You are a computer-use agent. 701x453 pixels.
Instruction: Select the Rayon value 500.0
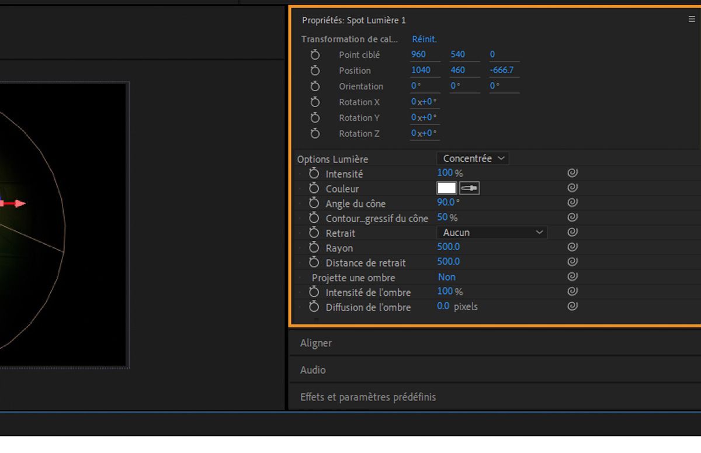click(449, 247)
